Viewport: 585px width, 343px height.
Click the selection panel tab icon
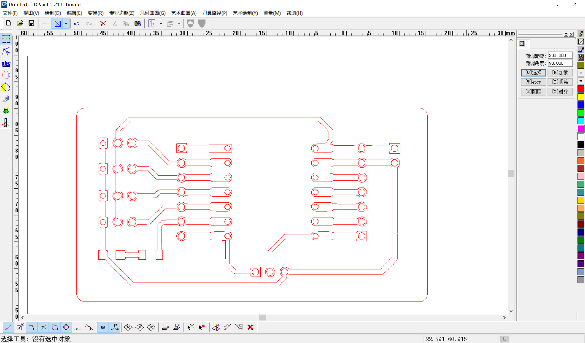point(522,44)
